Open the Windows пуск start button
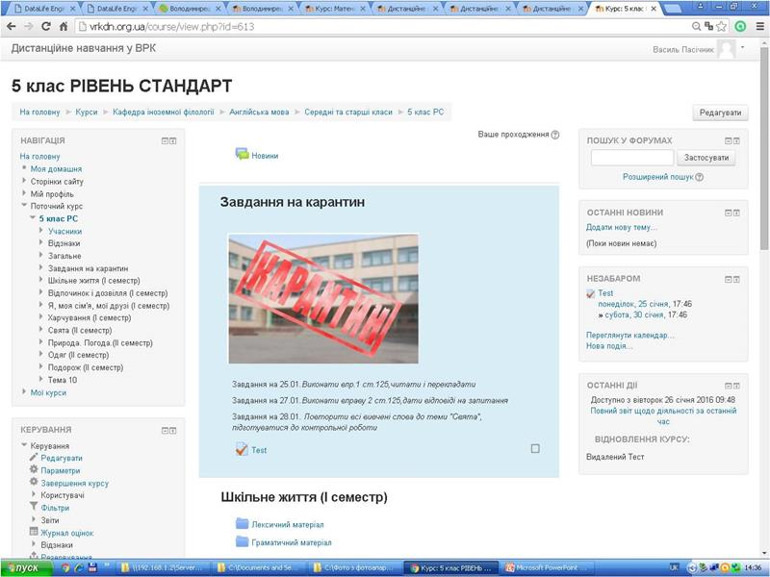 27,568
